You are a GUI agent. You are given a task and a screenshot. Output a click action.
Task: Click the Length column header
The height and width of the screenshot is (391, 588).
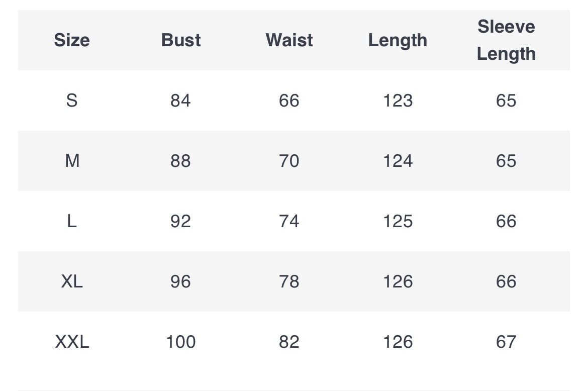(398, 41)
